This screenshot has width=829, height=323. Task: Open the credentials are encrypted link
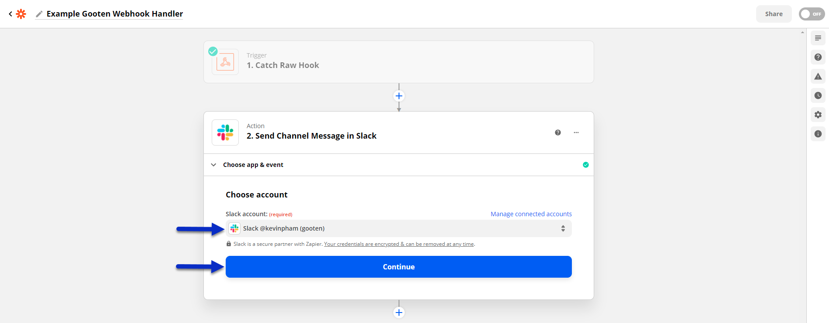399,244
